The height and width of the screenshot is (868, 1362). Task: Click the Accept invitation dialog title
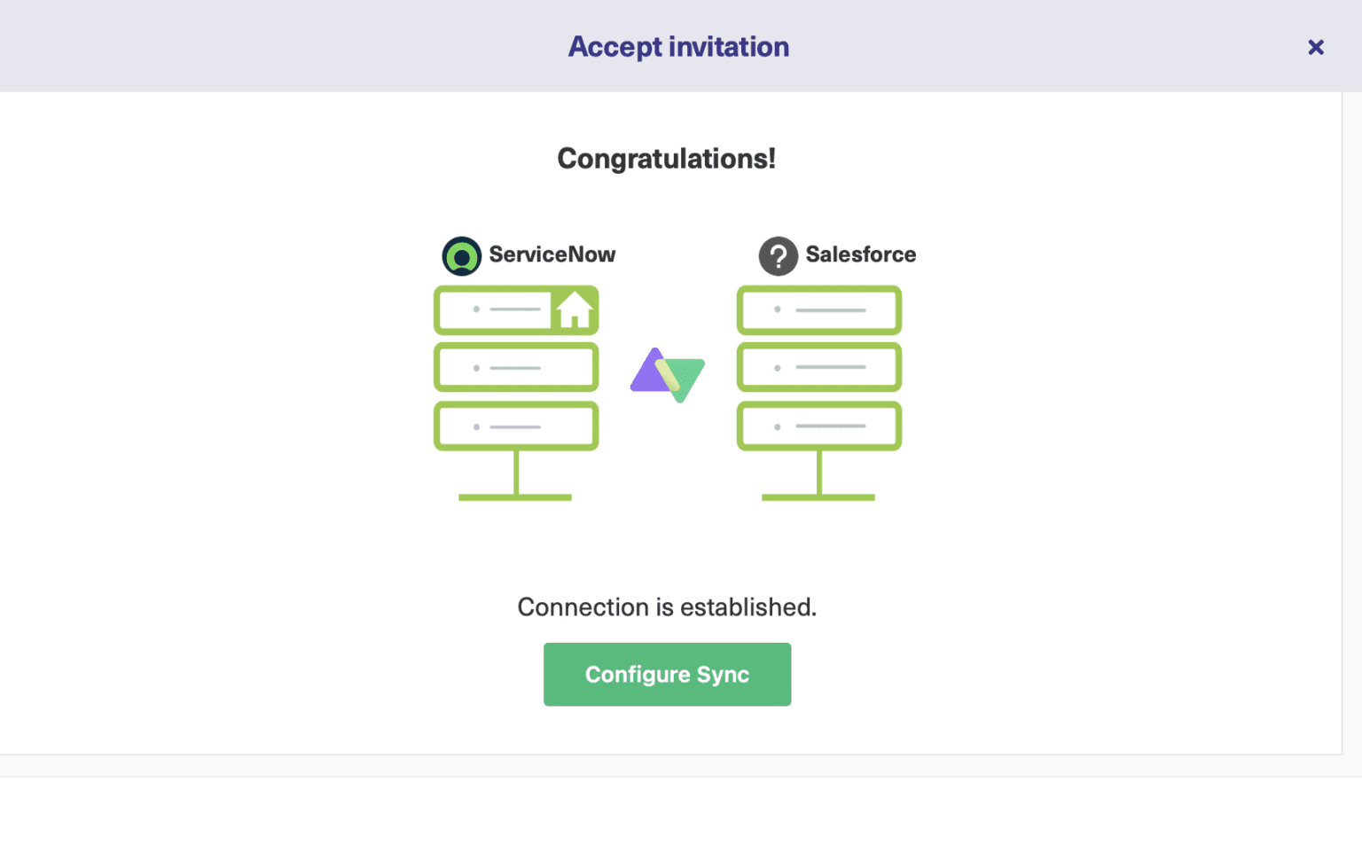pyautogui.click(x=678, y=46)
